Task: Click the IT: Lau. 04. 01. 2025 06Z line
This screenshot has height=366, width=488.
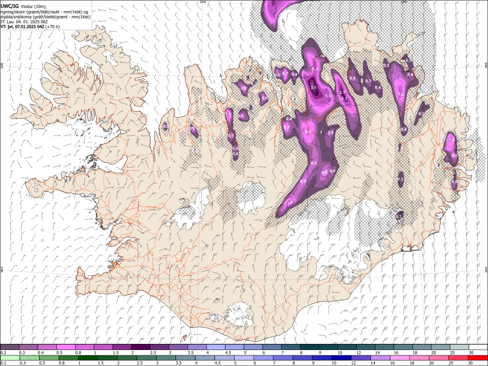Action: (24, 22)
